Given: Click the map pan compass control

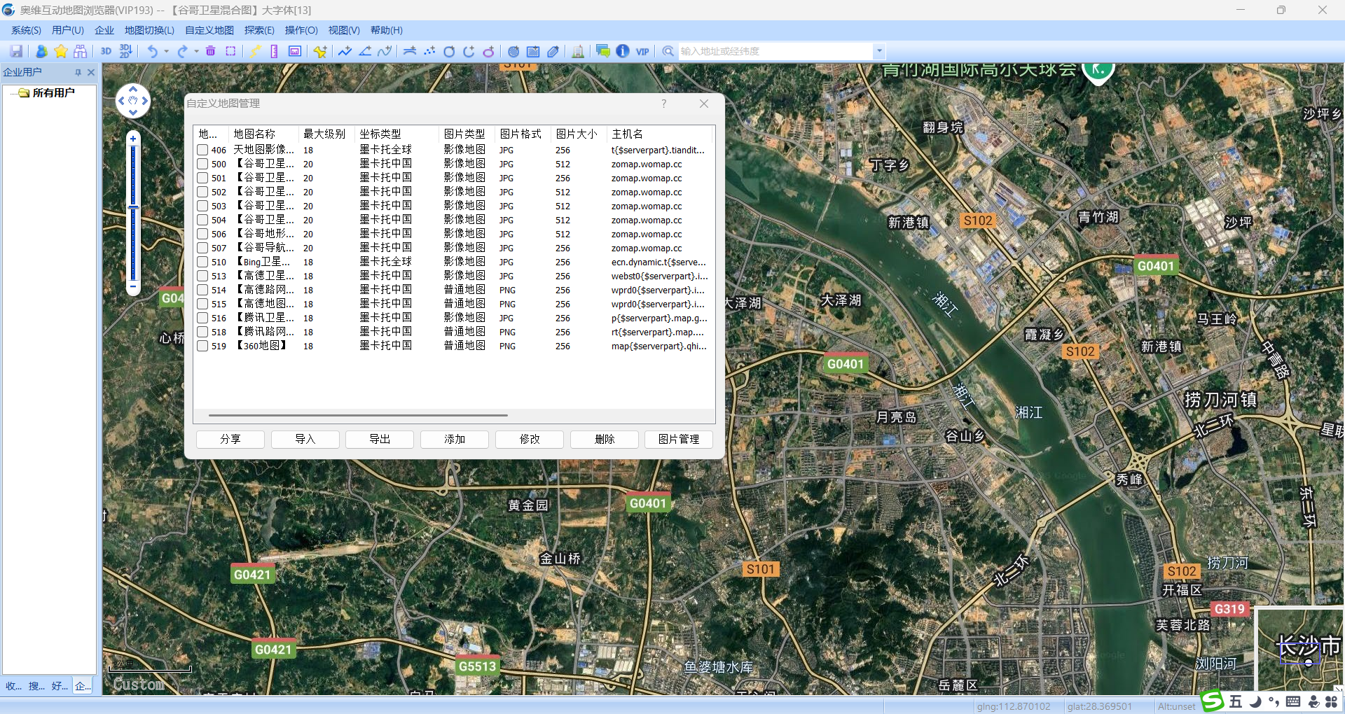Looking at the screenshot, I should point(133,101).
